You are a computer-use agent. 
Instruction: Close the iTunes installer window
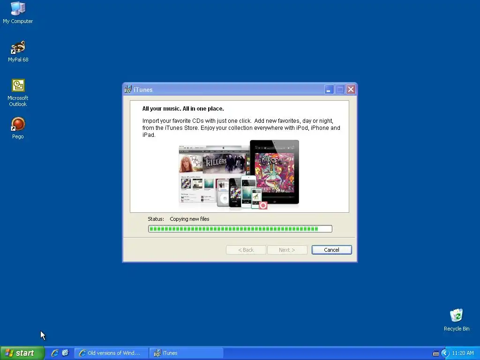coord(351,90)
